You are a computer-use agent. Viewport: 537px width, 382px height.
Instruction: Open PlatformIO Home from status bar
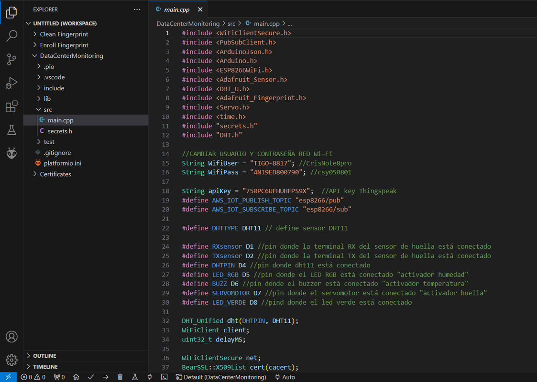[76, 377]
